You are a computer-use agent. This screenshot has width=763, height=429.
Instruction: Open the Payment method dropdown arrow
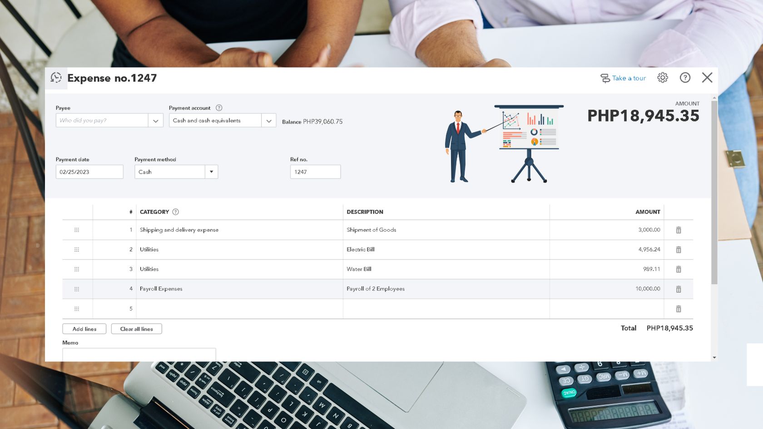tap(212, 172)
